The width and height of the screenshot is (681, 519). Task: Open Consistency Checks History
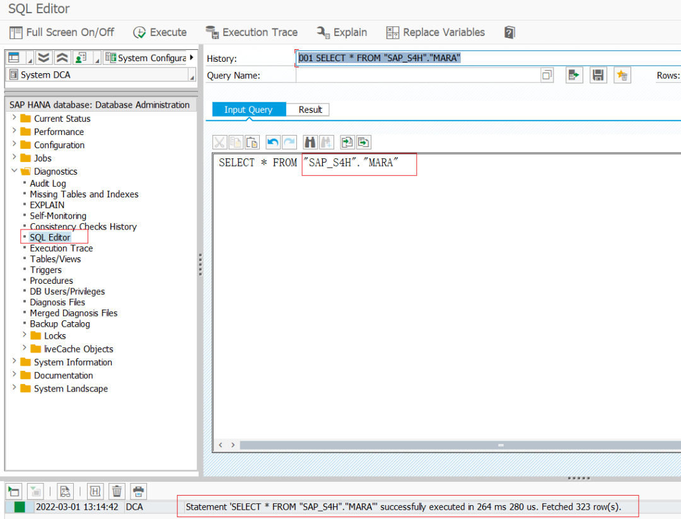pos(83,227)
